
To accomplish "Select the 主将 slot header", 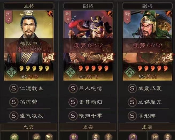I will point(29,6).
